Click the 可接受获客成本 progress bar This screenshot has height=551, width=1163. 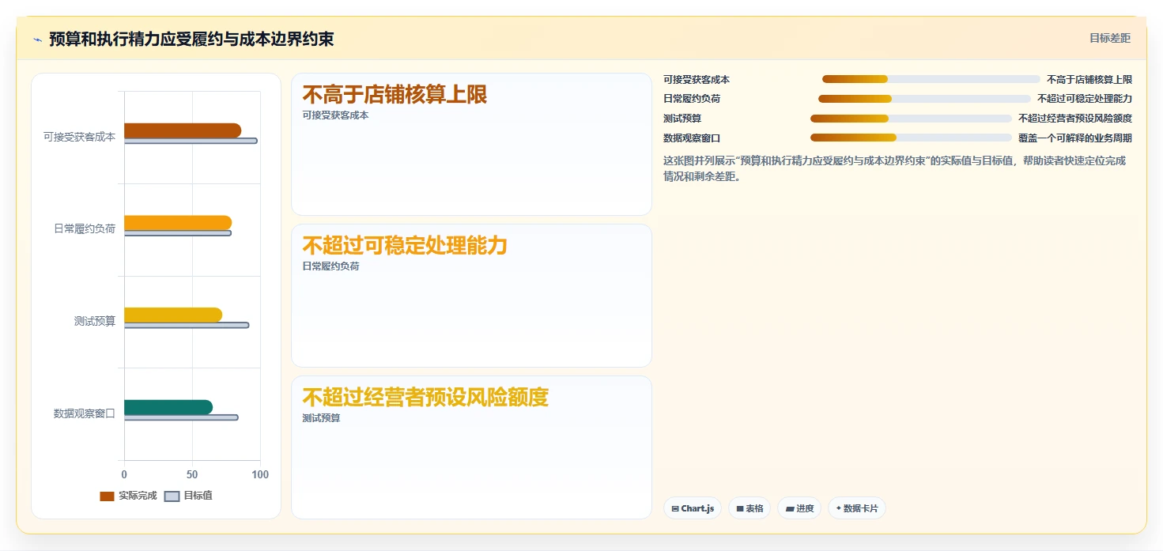[x=931, y=79]
